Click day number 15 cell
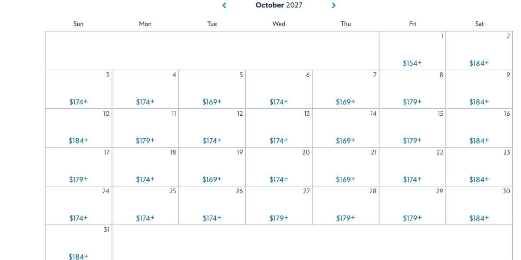 click(412, 128)
